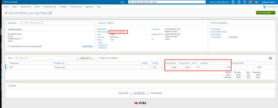Click the Alviton tuote product name field
The image size is (278, 108).
coord(97,67)
